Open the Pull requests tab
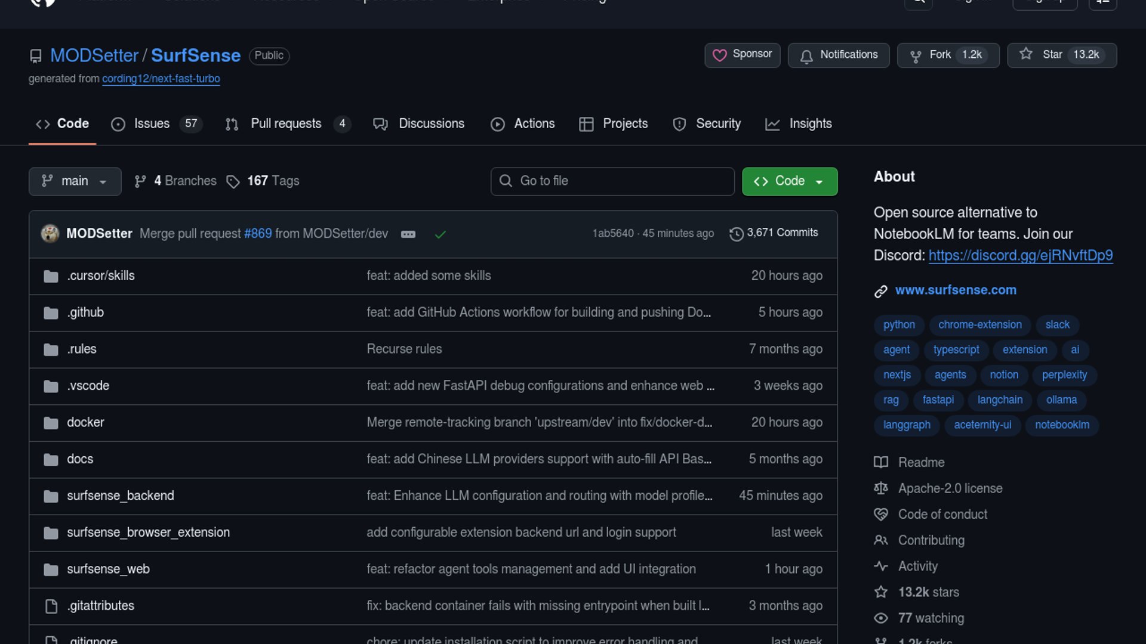 click(286, 124)
